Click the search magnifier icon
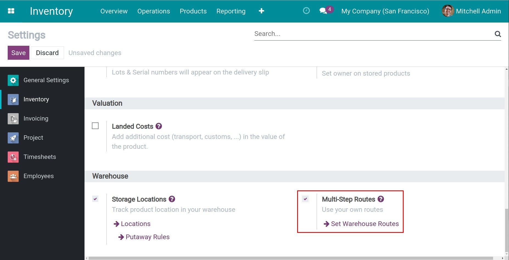The image size is (509, 260). [x=498, y=34]
